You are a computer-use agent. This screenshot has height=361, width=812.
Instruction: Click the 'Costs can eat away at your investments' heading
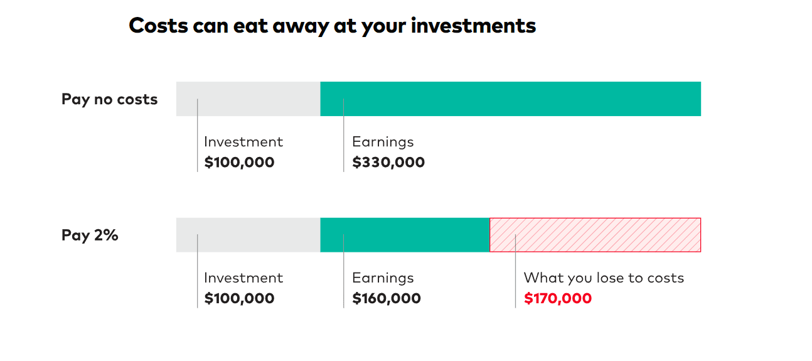332,26
